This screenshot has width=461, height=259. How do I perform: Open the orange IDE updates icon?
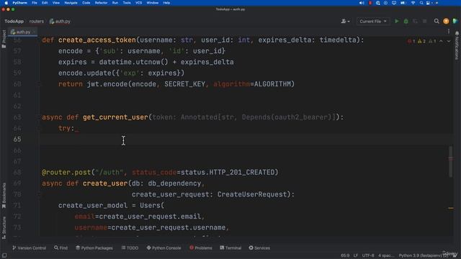[x=446, y=21]
